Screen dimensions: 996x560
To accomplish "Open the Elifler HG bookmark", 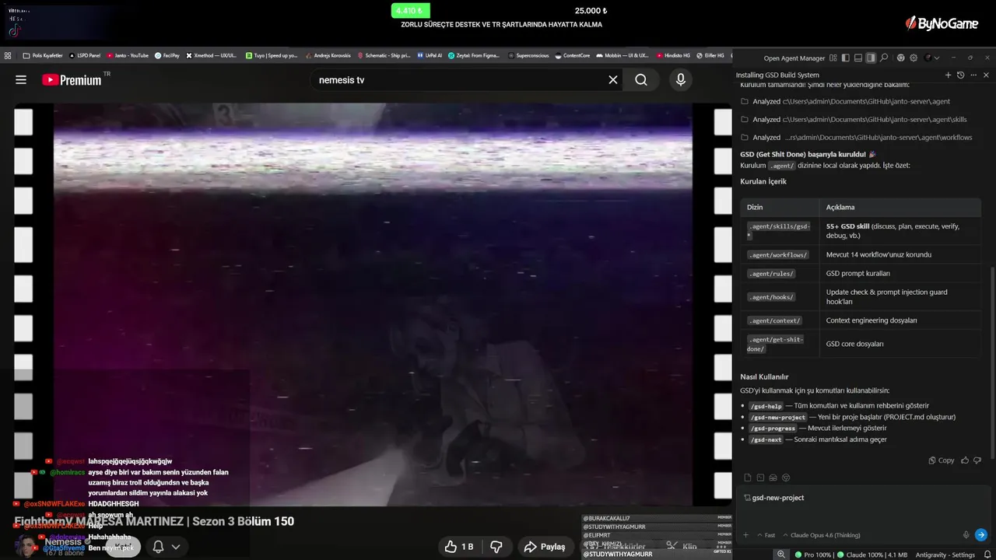I will [710, 56].
